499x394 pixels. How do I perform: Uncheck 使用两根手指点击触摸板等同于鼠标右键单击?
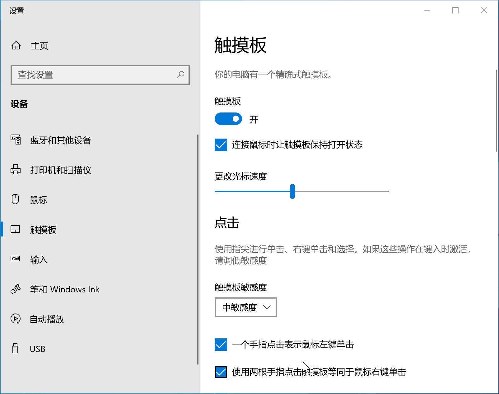point(221,372)
